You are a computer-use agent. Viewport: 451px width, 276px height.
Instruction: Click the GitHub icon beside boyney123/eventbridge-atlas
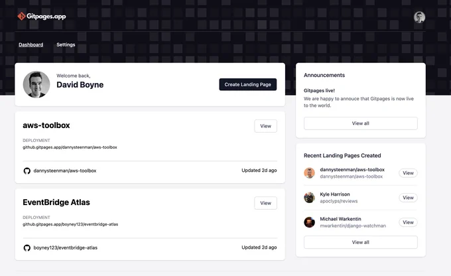coord(27,247)
